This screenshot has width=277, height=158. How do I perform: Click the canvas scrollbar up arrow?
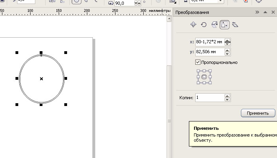click(169, 19)
